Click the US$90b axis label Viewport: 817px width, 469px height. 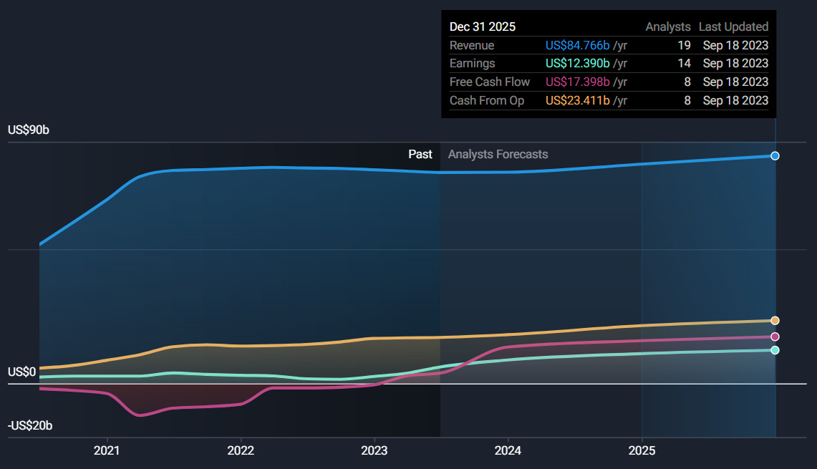point(29,130)
